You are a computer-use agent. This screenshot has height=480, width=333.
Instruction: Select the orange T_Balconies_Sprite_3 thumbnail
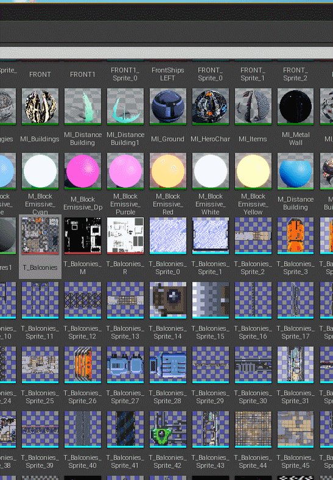pyautogui.click(x=295, y=235)
